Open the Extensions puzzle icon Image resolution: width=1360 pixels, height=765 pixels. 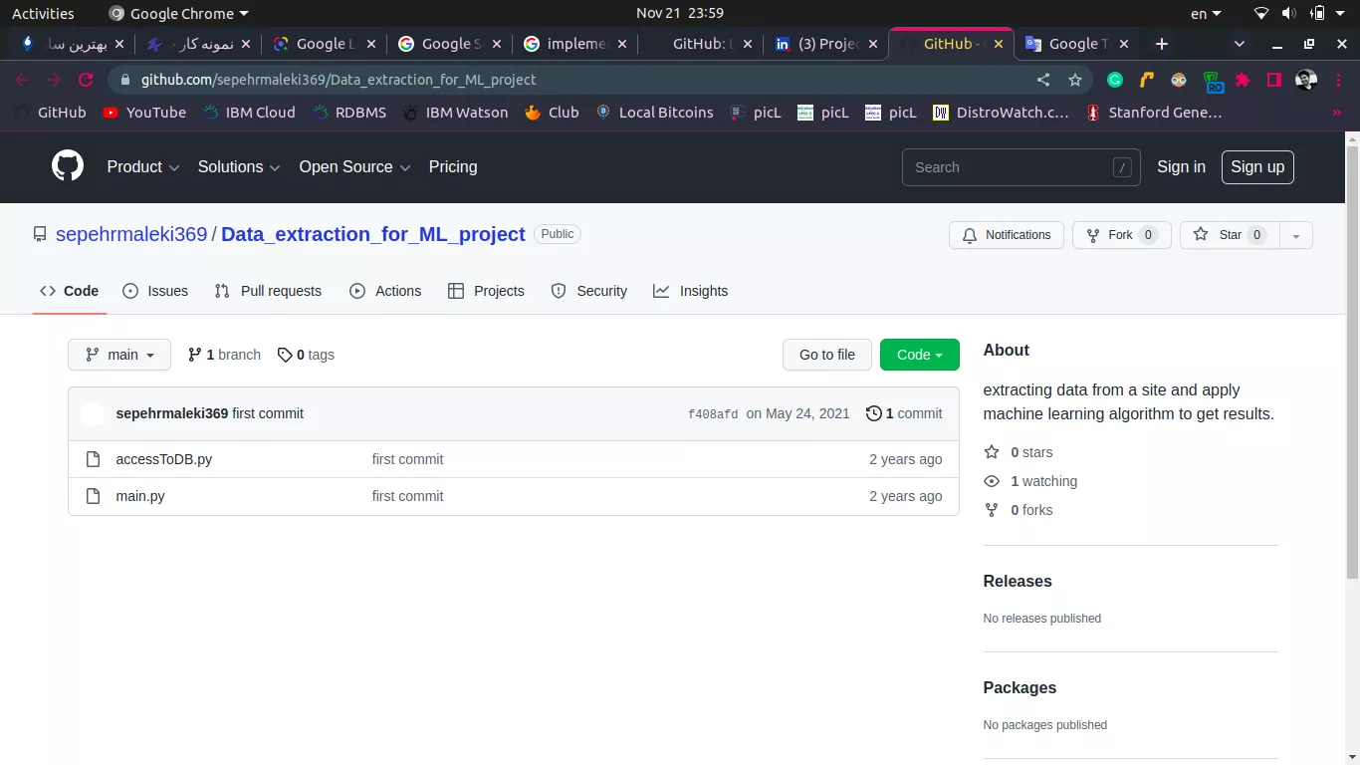pyautogui.click(x=1243, y=80)
